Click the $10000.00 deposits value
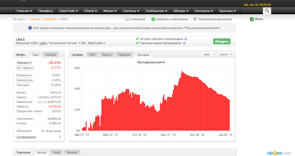This screenshot has height=156, width=295. point(54,119)
